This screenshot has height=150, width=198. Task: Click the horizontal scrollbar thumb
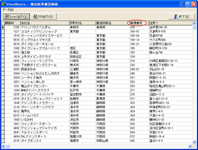(8, 146)
